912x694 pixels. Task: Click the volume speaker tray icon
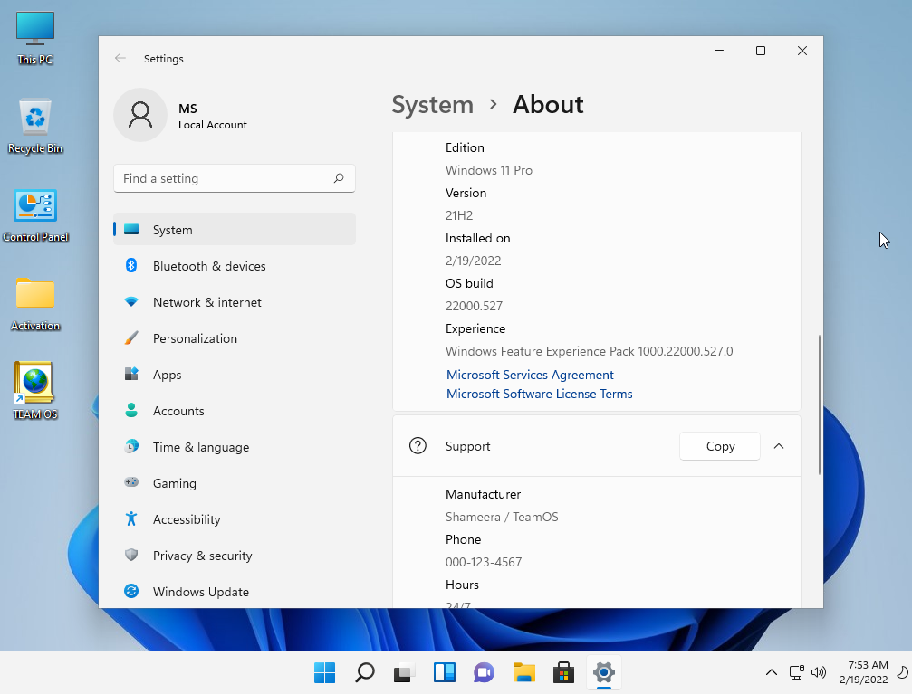pos(819,672)
